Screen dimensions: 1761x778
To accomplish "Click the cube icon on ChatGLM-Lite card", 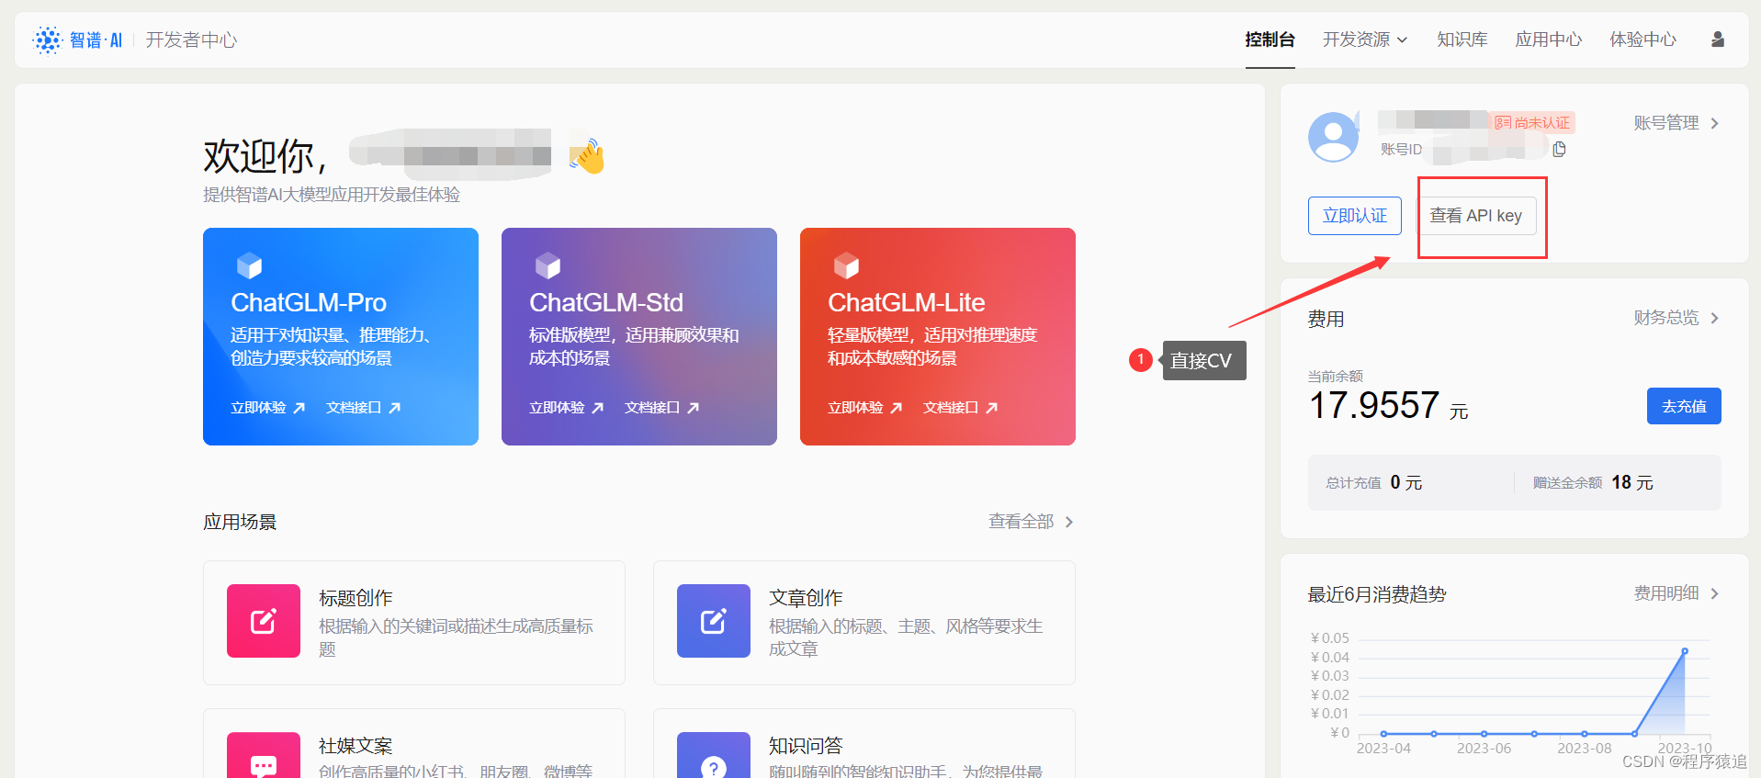I will click(x=846, y=265).
